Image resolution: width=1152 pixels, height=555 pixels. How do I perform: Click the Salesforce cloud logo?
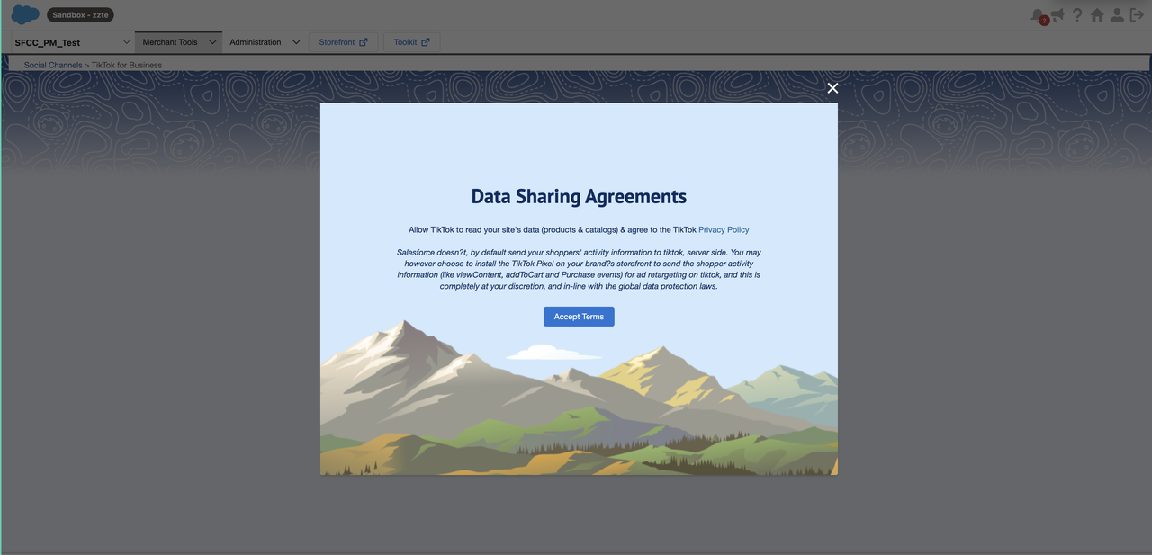(x=25, y=14)
